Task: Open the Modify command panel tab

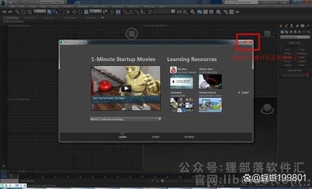Action: tap(286, 26)
